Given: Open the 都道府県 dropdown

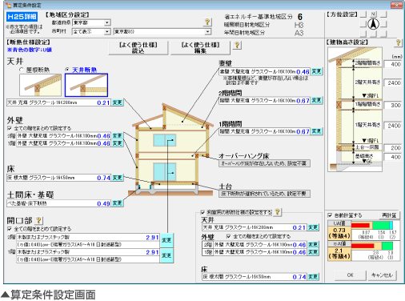Looking at the screenshot, I should (107, 22).
